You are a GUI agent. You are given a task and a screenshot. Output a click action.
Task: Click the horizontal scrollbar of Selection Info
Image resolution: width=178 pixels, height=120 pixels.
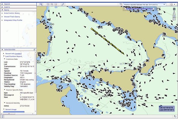tap(9, 114)
